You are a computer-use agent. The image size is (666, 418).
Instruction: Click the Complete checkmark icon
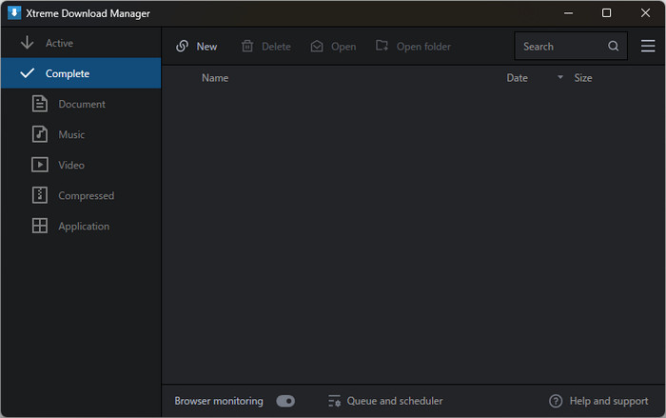coord(28,73)
